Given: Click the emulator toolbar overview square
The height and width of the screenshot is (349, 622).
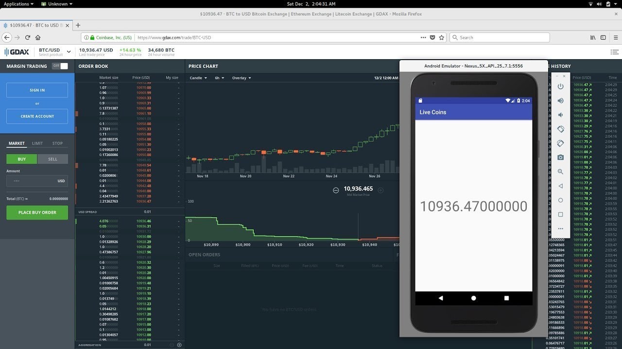Looking at the screenshot, I should (560, 214).
